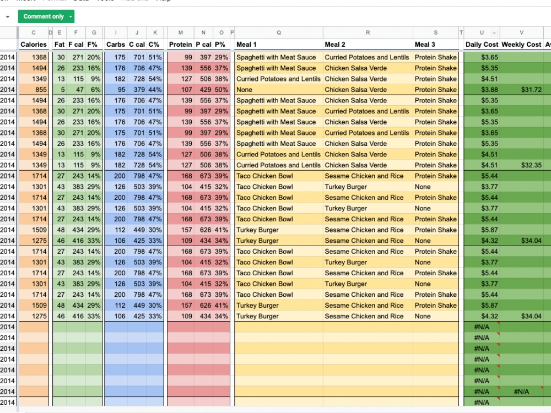551x413 pixels.
Task: Select the 855 calories cell
Action: coord(34,90)
